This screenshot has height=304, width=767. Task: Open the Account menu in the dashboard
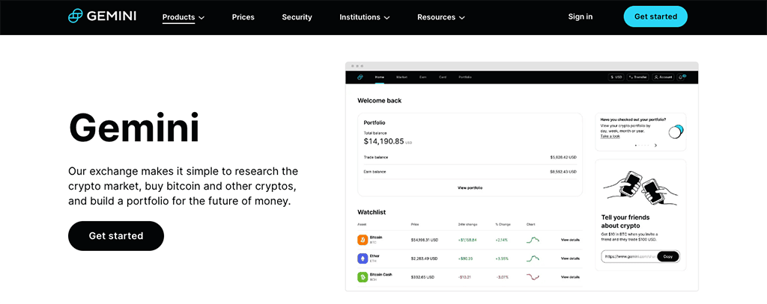(x=664, y=77)
